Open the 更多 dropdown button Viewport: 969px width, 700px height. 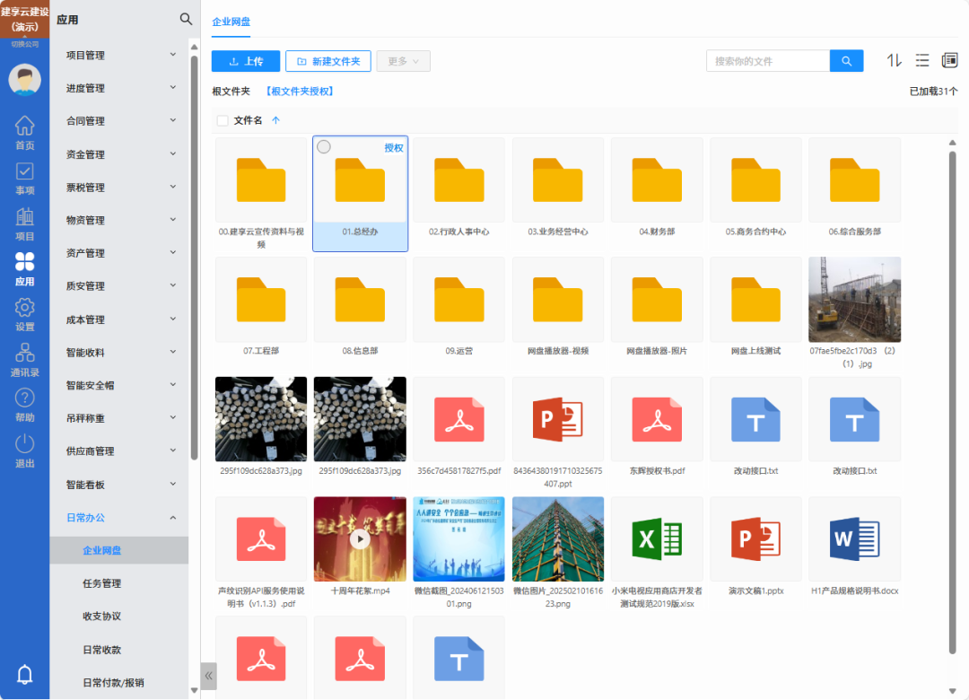click(x=404, y=61)
